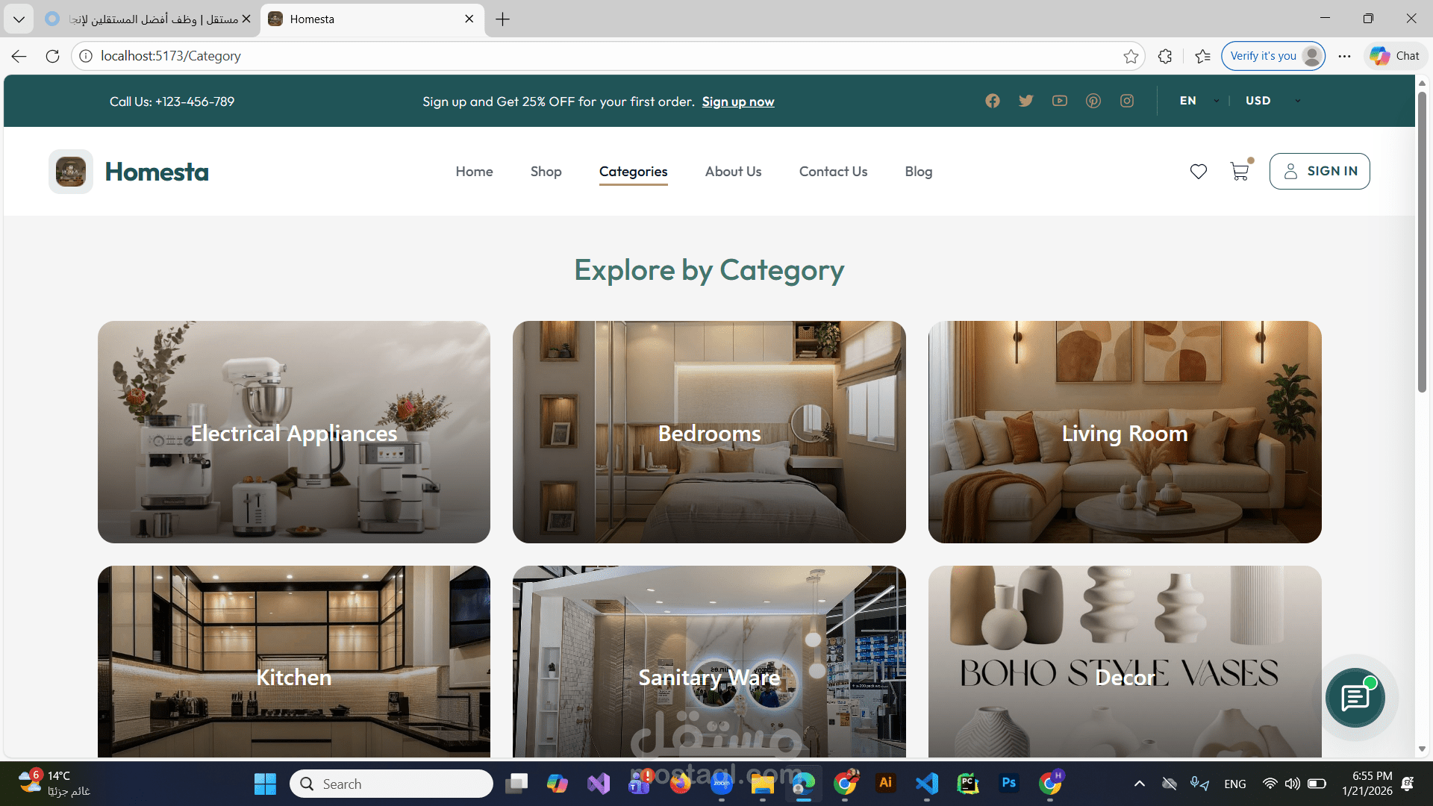Screen dimensions: 1433x806
Task: Click the SIGN IN button
Action: [1319, 172]
